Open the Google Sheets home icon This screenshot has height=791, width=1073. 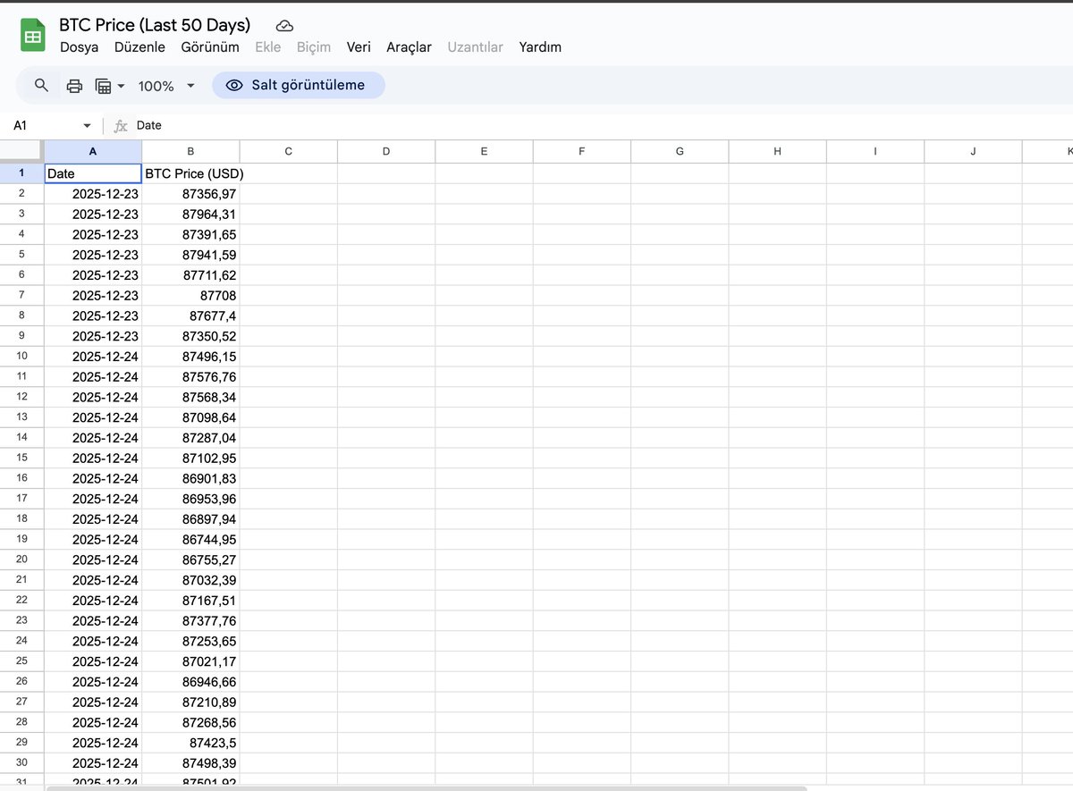(33, 36)
